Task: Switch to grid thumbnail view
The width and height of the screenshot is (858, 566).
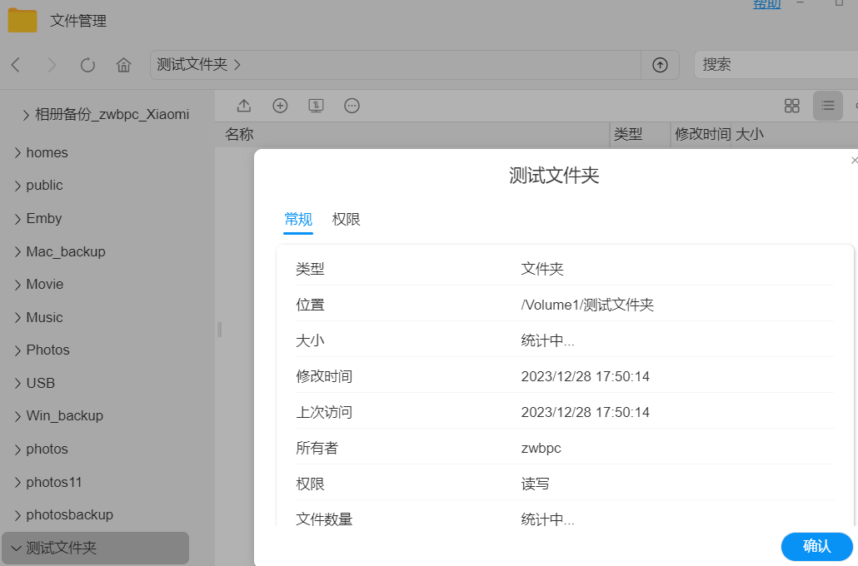Action: [x=791, y=106]
